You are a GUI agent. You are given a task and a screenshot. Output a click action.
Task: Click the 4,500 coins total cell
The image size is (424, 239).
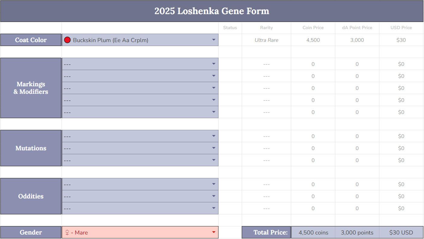pyautogui.click(x=313, y=232)
